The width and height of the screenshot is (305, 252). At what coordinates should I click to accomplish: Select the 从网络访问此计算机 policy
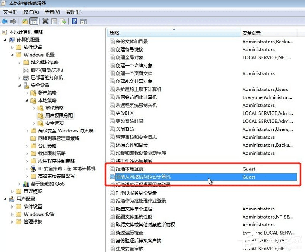(136, 97)
